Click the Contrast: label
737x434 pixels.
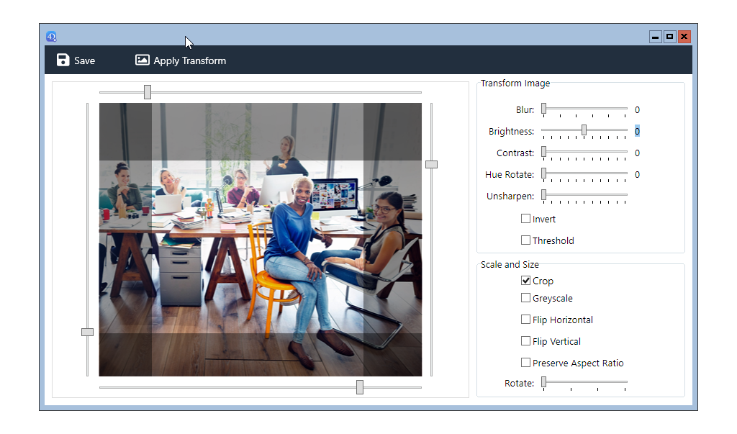point(515,153)
